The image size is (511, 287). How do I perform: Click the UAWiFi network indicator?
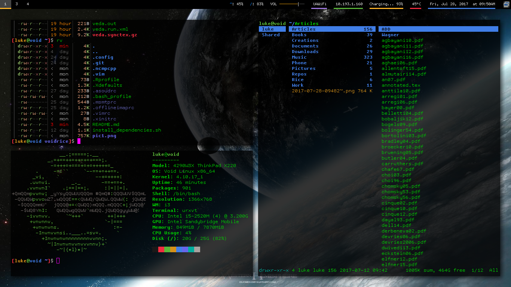click(x=319, y=4)
